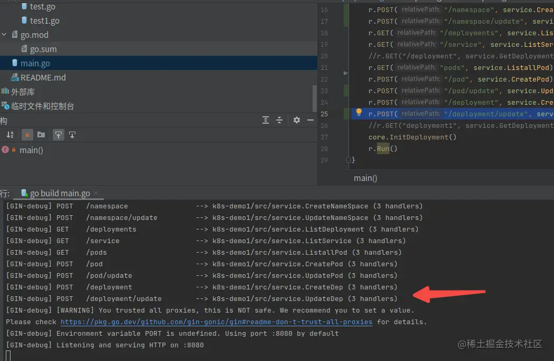Click core.InitDeployment() on line 27
This screenshot has height=361, width=554.
pos(412,137)
